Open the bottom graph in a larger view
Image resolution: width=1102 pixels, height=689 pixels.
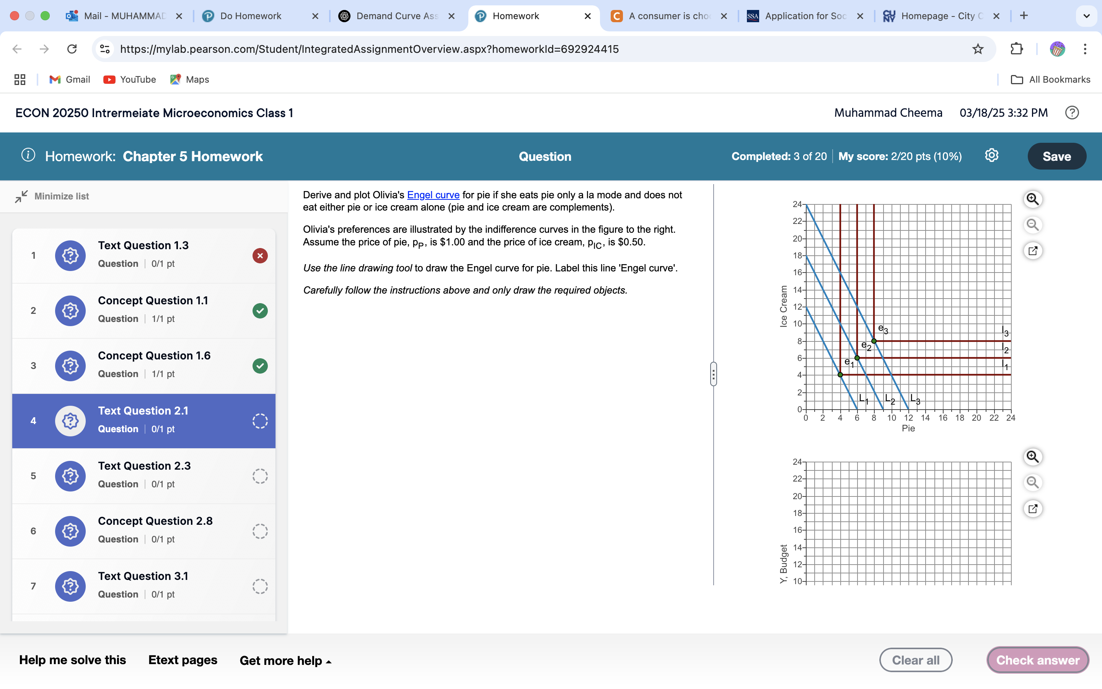[1033, 509]
